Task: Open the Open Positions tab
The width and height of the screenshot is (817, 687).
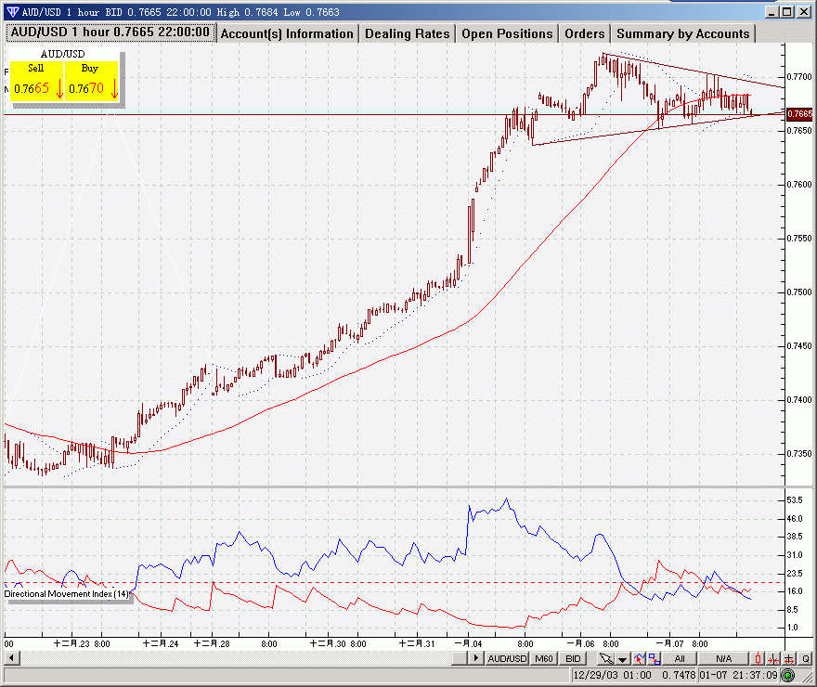Action: tap(507, 33)
